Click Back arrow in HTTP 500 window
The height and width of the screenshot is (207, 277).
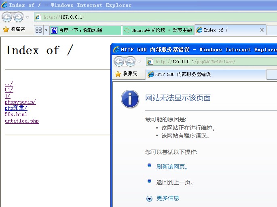point(119,61)
